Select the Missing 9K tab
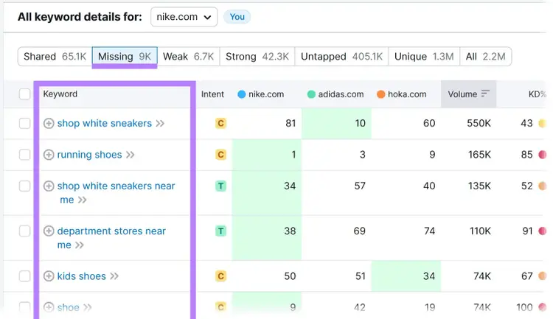 click(125, 57)
